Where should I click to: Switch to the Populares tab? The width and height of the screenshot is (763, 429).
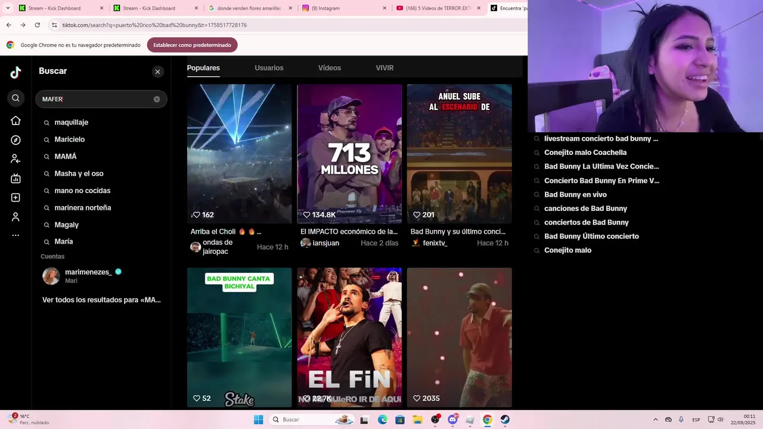pyautogui.click(x=203, y=68)
